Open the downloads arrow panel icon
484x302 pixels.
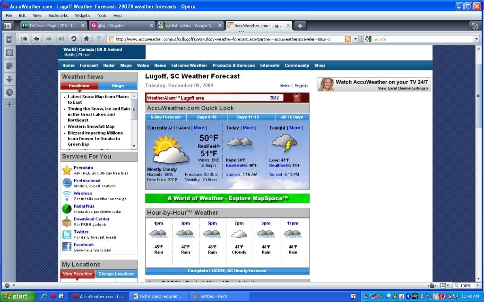(9, 79)
